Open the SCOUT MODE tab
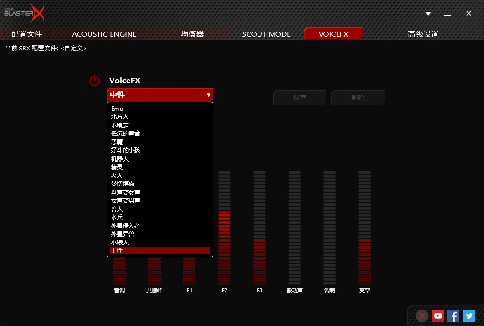The image size is (484, 326). pos(266,34)
